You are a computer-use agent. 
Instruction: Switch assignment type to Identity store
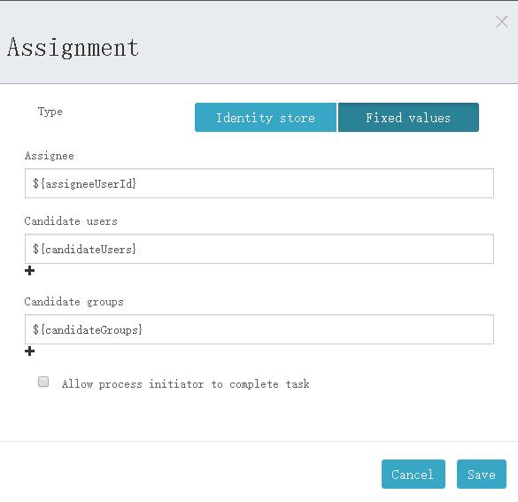coord(266,118)
